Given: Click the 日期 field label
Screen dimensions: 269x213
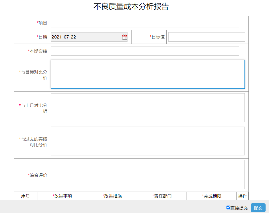Looking at the screenshot, I should click(42, 37).
